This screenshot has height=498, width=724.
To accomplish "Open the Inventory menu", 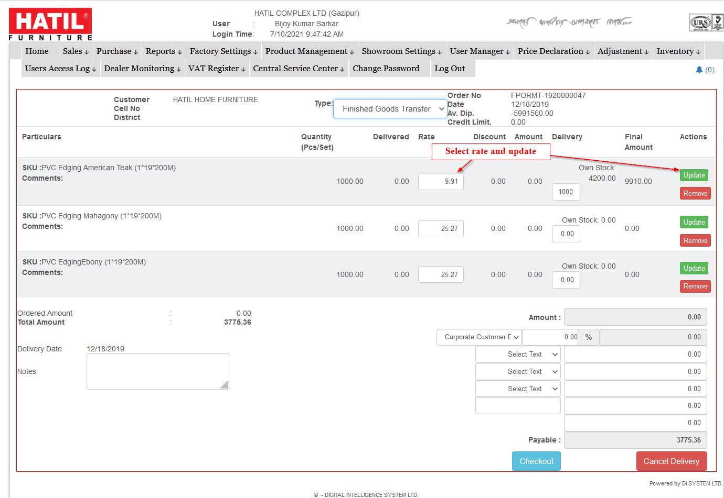I will pyautogui.click(x=678, y=51).
